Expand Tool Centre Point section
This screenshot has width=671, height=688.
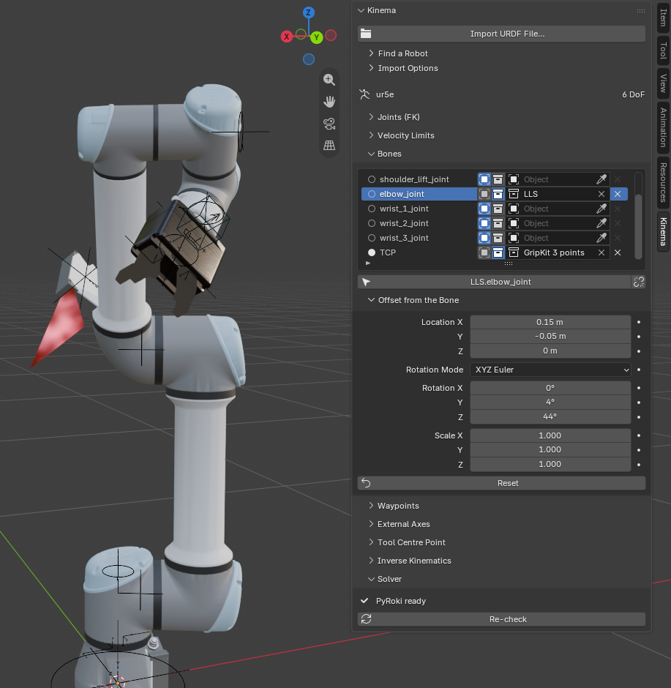point(371,543)
